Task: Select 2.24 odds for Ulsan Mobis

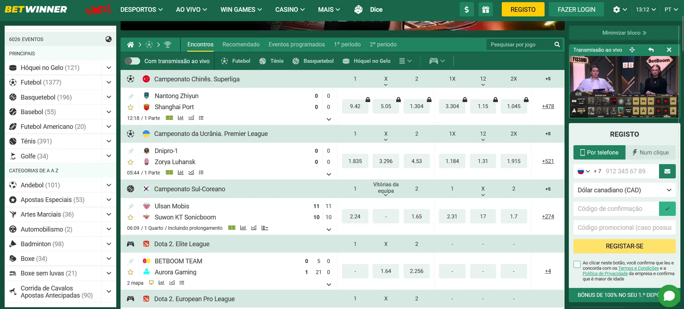Action: pos(355,217)
